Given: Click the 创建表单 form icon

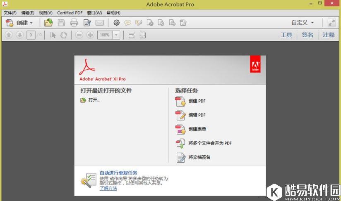Looking at the screenshot, I should point(180,130).
